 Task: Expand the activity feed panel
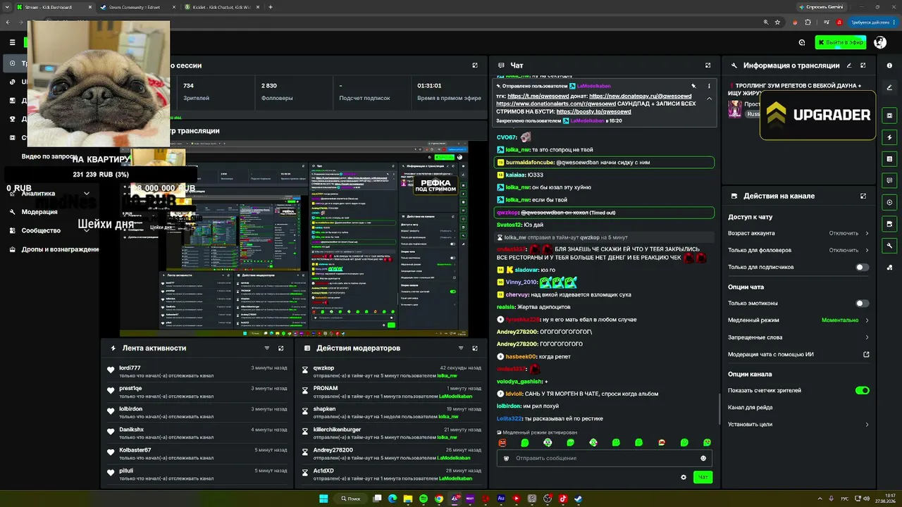[x=280, y=348]
